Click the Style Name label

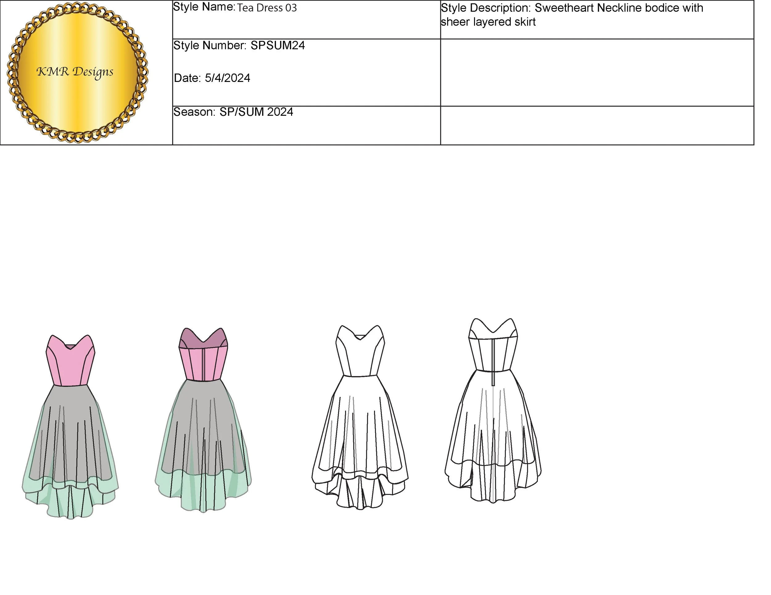pyautogui.click(x=204, y=7)
